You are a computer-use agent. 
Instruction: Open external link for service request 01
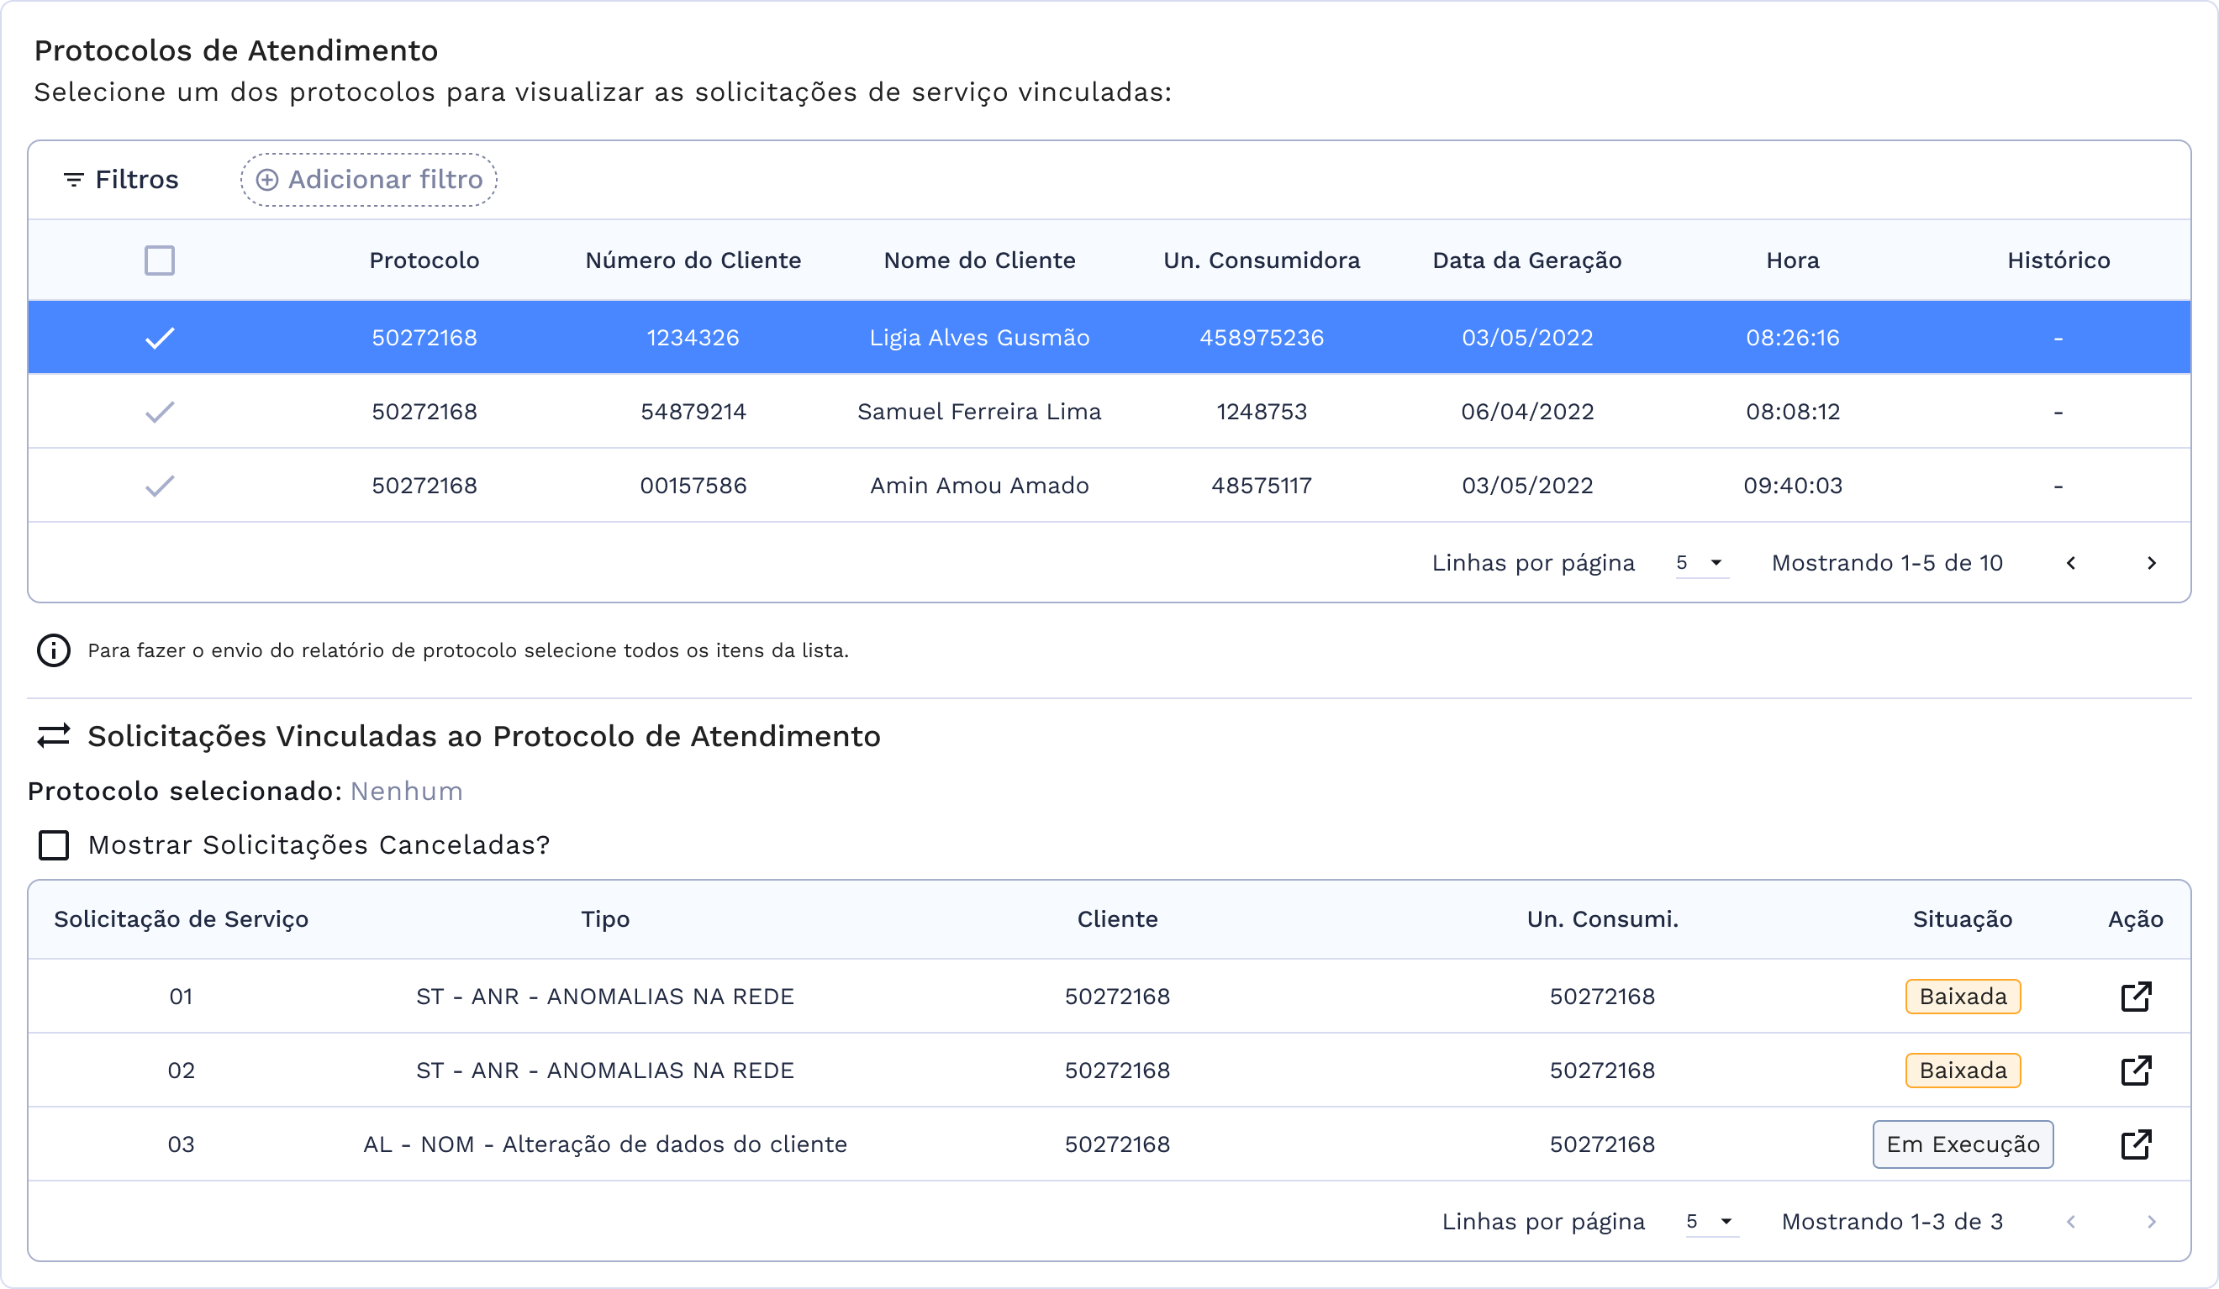tap(2135, 997)
